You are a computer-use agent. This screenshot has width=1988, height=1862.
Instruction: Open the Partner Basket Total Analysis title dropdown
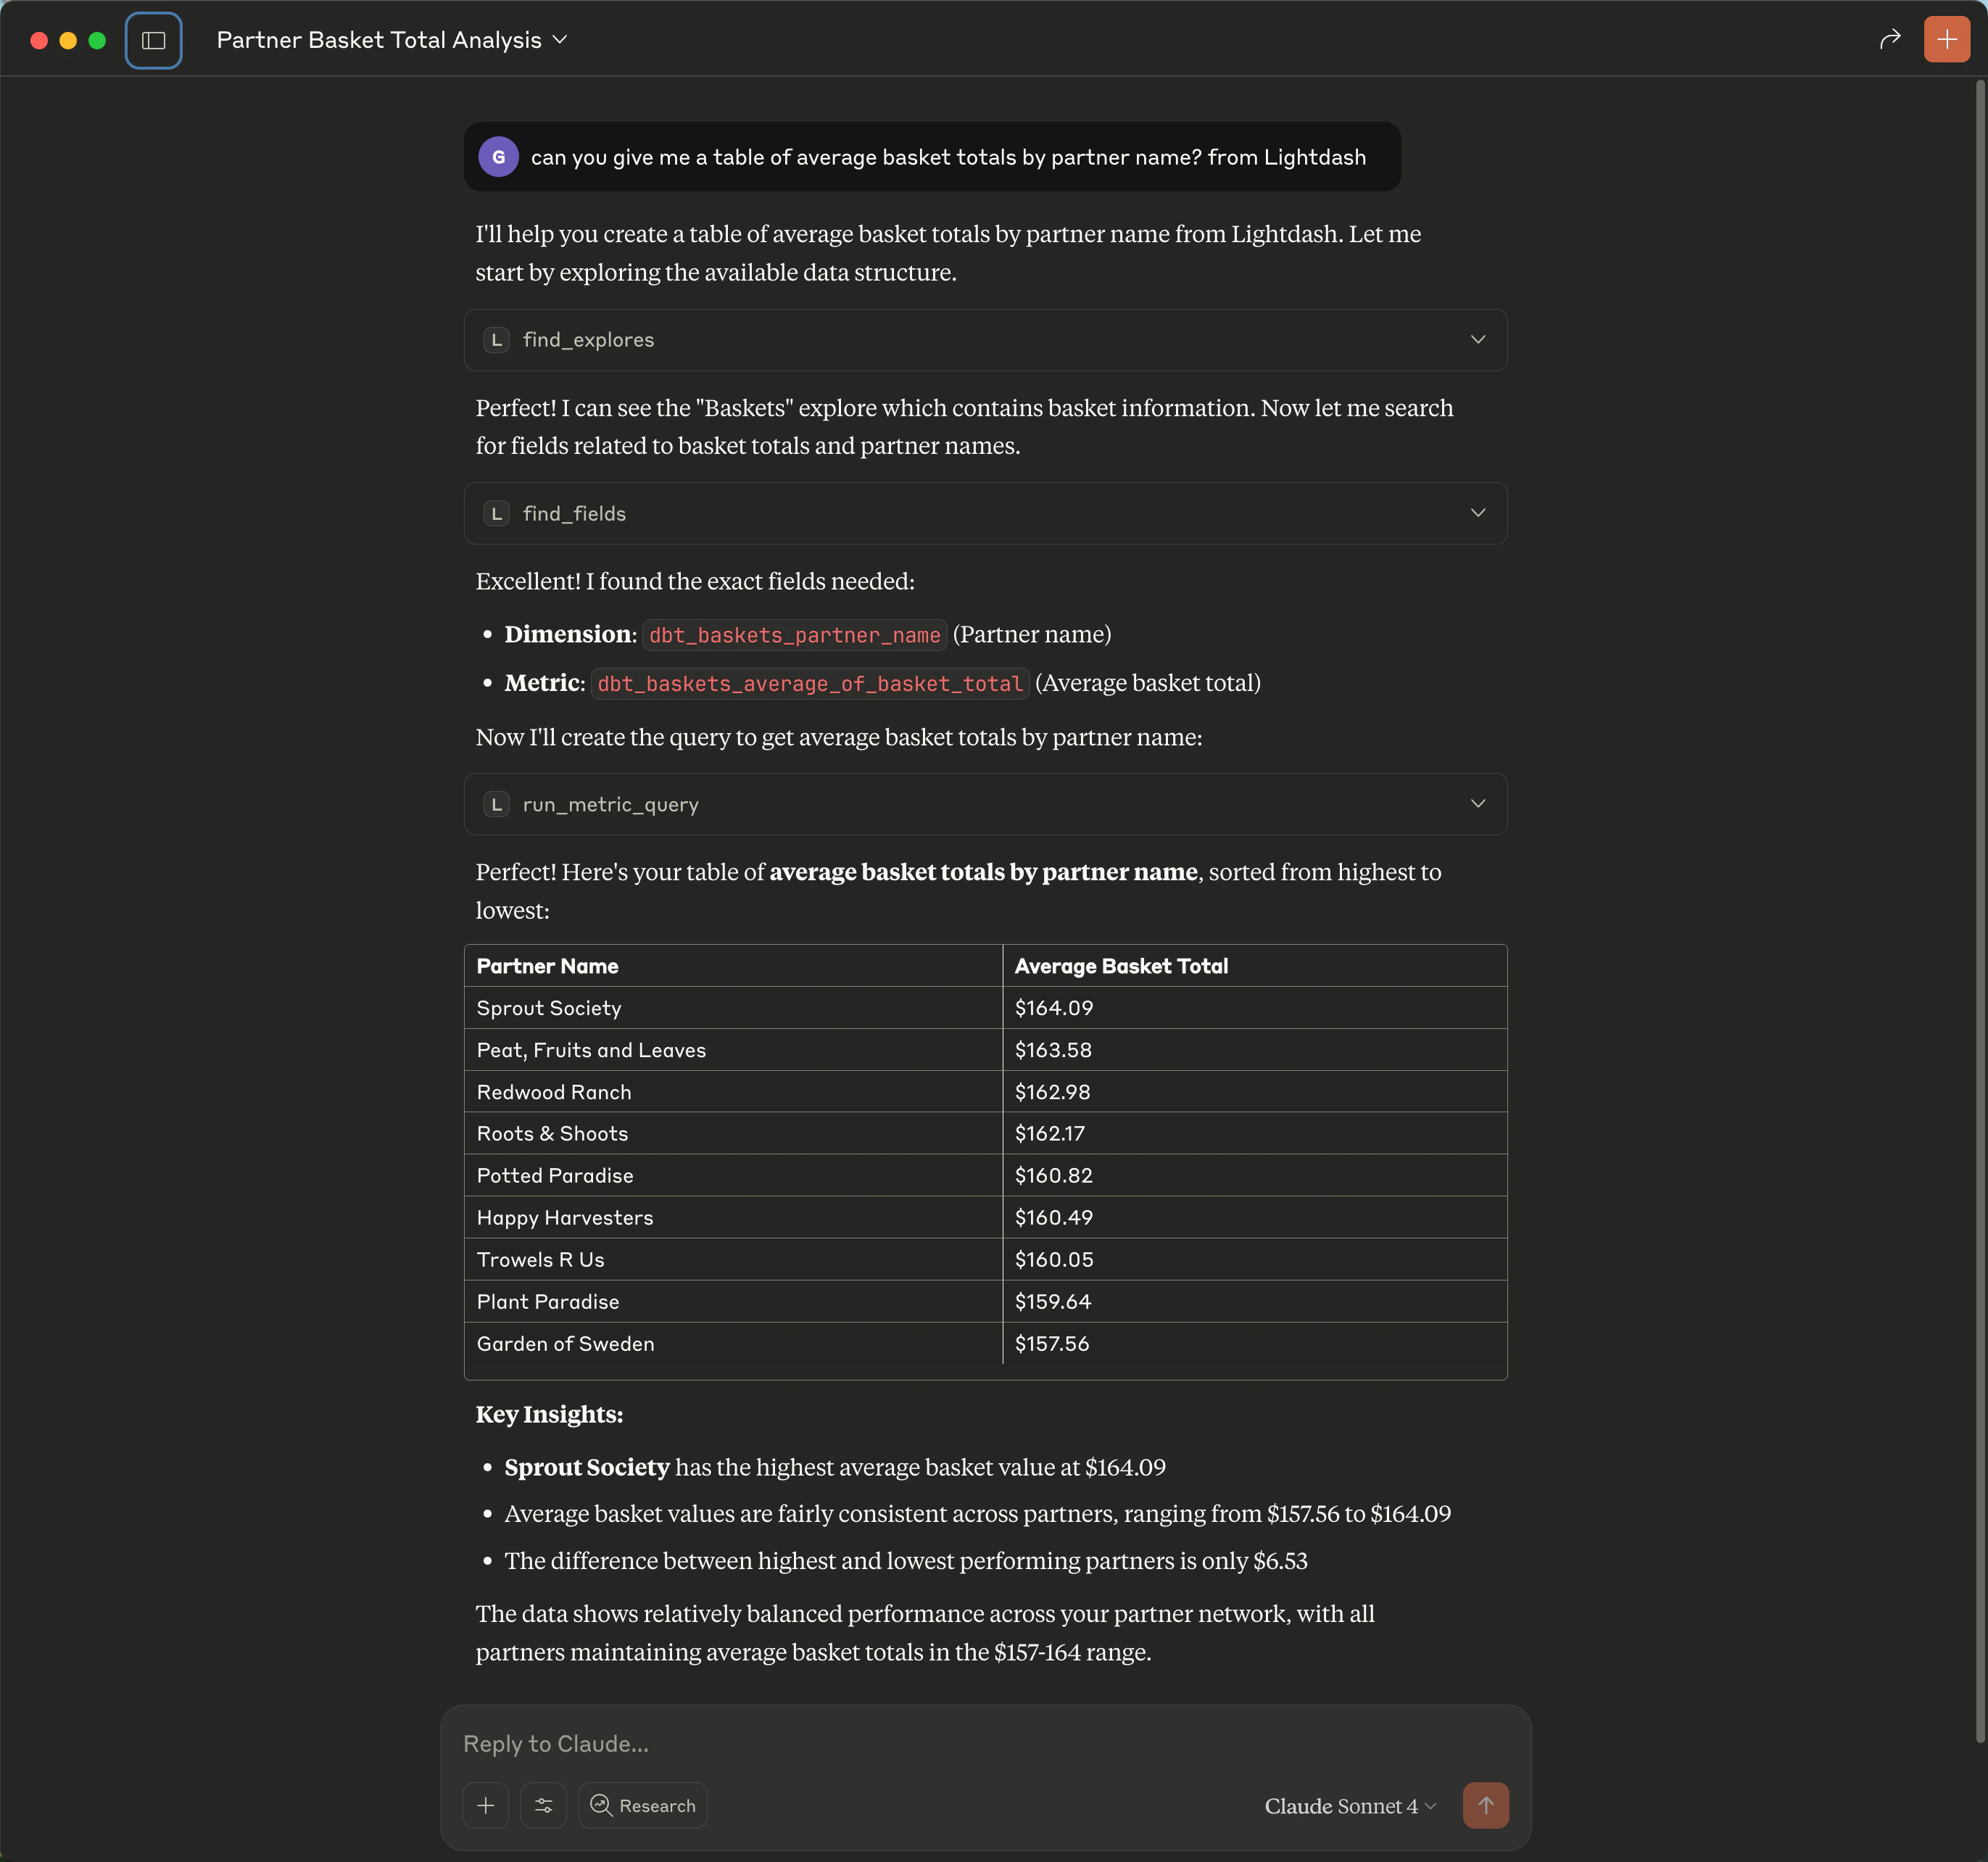(560, 40)
